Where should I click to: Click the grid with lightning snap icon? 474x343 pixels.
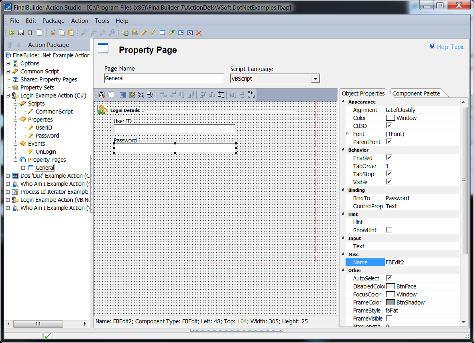[132, 95]
